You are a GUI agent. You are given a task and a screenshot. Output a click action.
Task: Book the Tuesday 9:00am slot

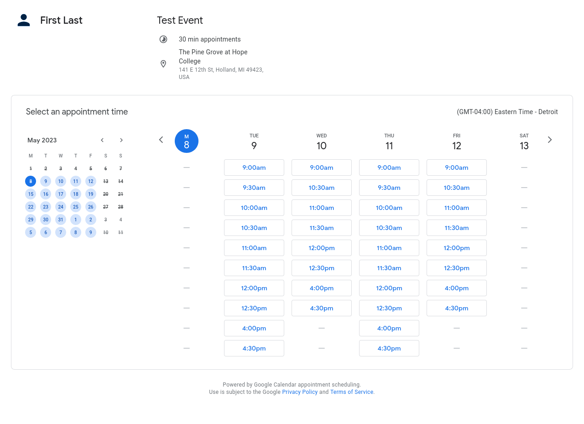[254, 168]
